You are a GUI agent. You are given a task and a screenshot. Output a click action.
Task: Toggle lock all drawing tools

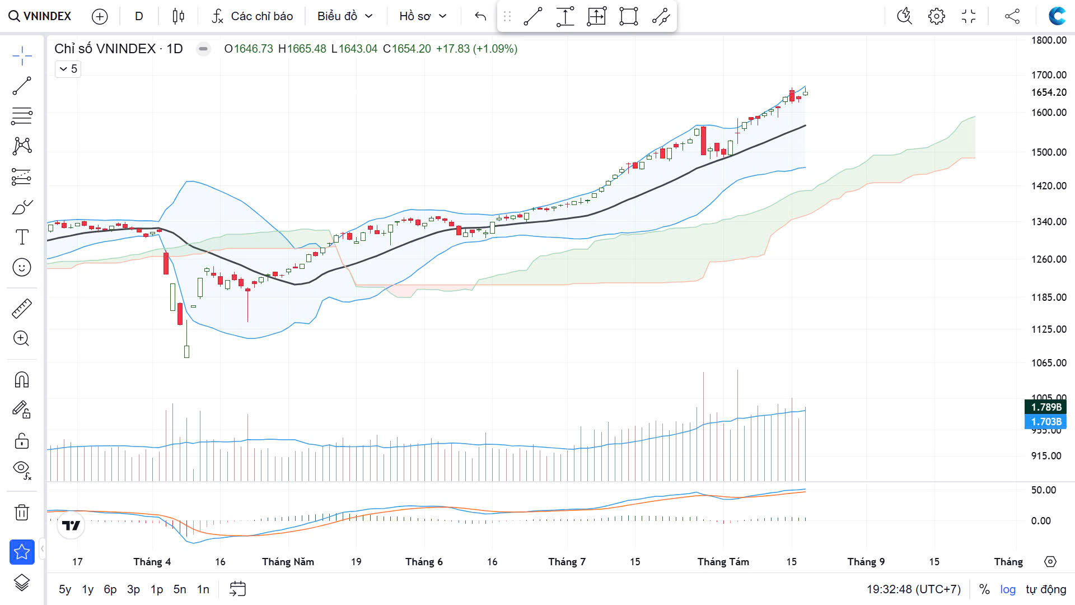(22, 441)
